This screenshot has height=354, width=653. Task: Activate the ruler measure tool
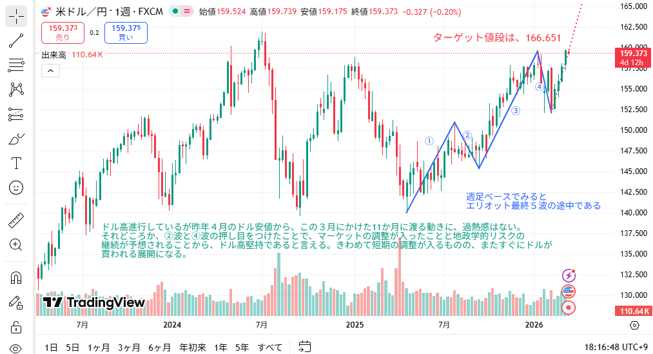coord(16,221)
